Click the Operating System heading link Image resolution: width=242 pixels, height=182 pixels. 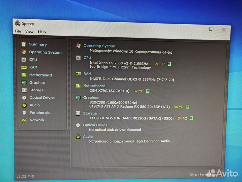(99, 46)
